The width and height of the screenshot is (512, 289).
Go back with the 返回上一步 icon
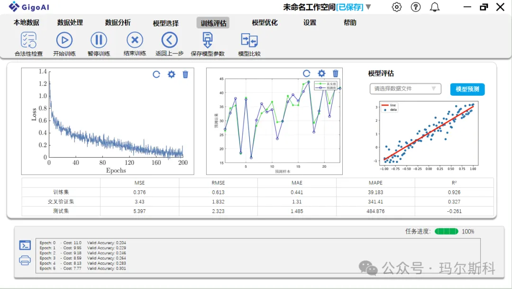pos(169,40)
